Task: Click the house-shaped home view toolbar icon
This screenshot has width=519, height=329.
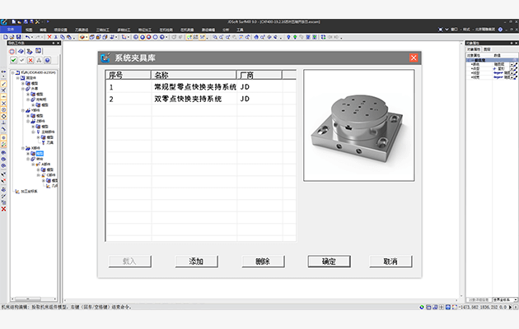Action: click(256, 37)
